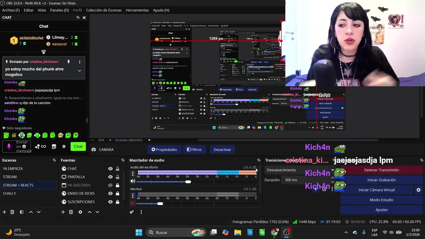This screenshot has width=425, height=239.
Task: Open Filtros for the selected source
Action: coord(194,149)
